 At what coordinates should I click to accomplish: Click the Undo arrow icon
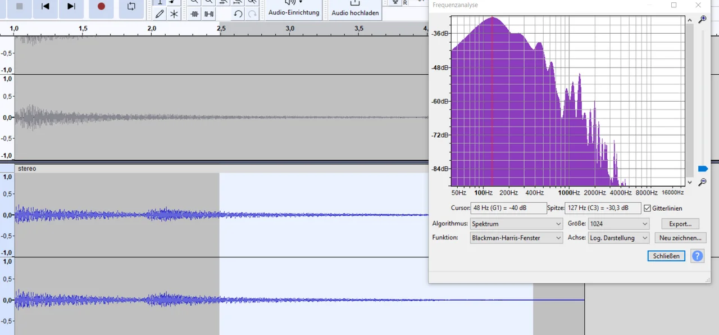(238, 14)
